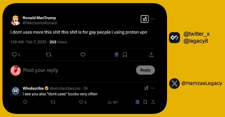The image size is (225, 117).
Task: Click the purple bookmark extension icon on main post
Action: [x=117, y=55]
